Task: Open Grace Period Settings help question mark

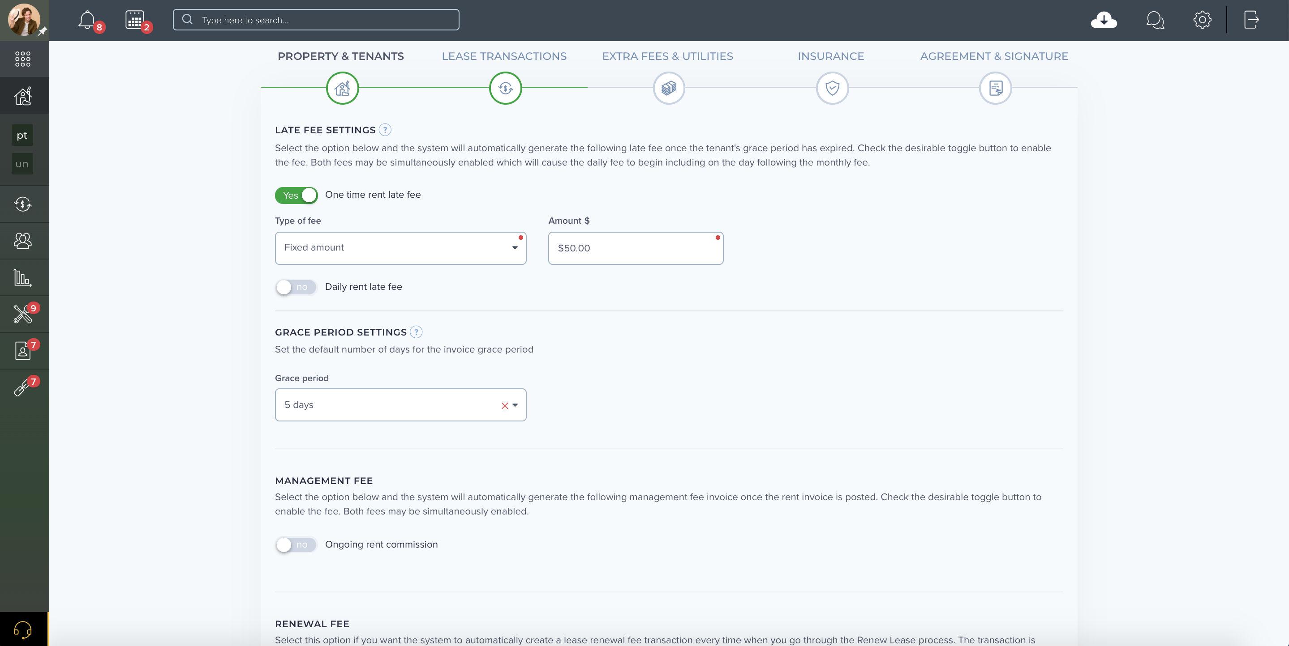Action: (x=416, y=332)
